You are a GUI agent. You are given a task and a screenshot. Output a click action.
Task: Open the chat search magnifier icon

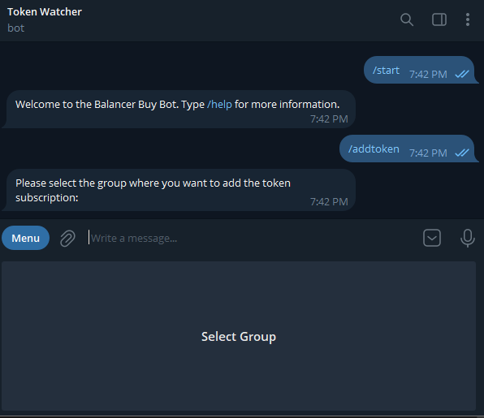[x=407, y=19]
